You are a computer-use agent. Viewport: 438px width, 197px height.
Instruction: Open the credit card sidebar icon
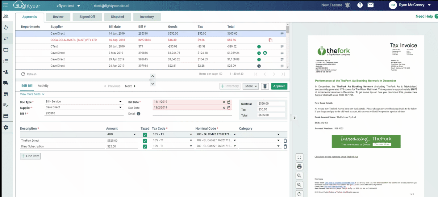(6, 116)
